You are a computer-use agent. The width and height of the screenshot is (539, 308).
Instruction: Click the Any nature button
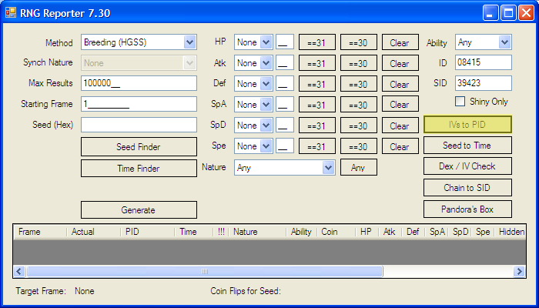358,167
